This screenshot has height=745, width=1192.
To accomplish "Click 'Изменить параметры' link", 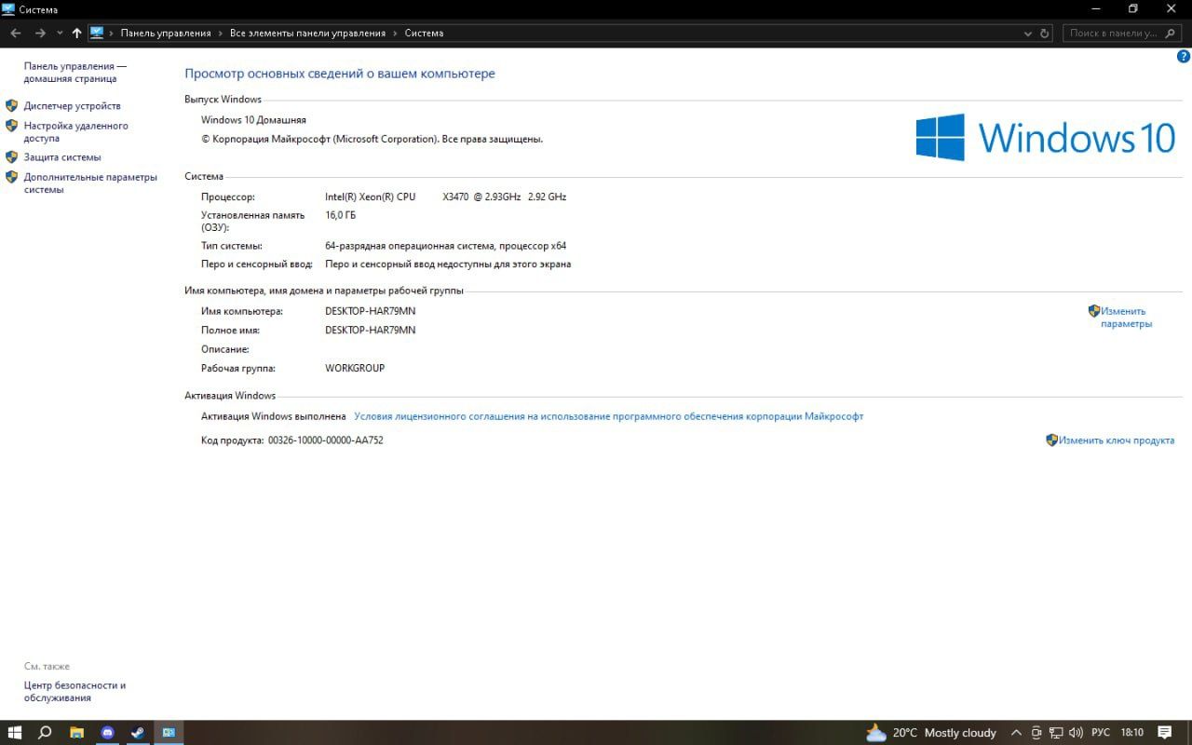I will click(1126, 318).
